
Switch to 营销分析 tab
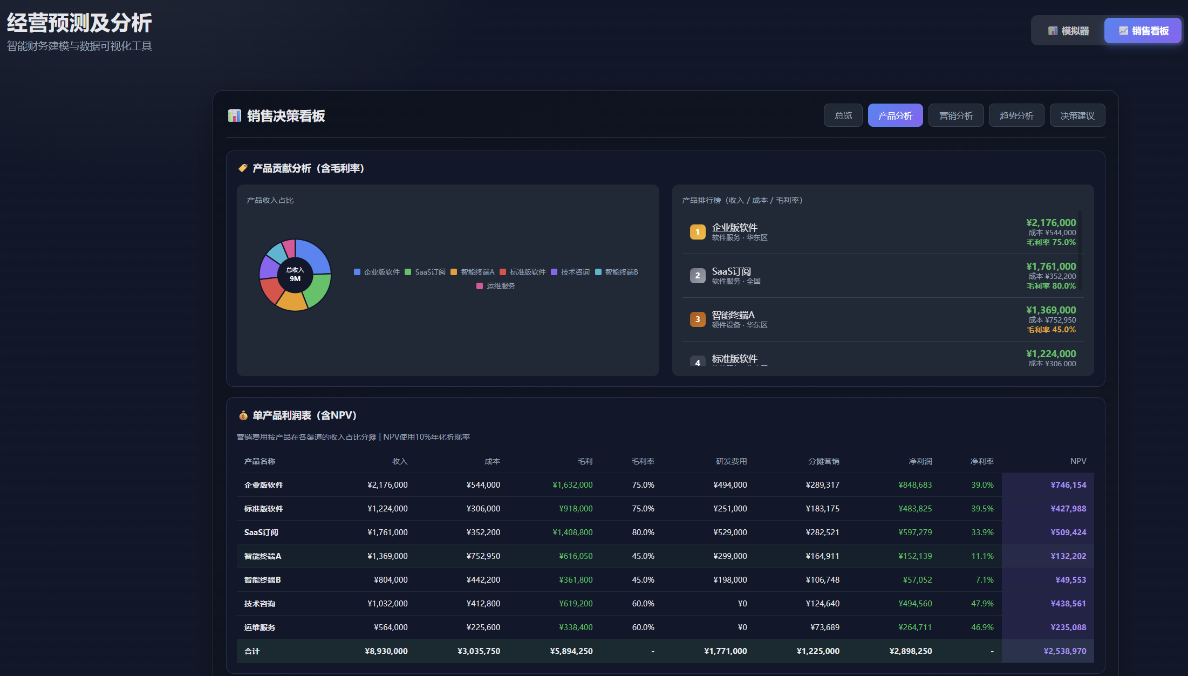[x=955, y=115]
